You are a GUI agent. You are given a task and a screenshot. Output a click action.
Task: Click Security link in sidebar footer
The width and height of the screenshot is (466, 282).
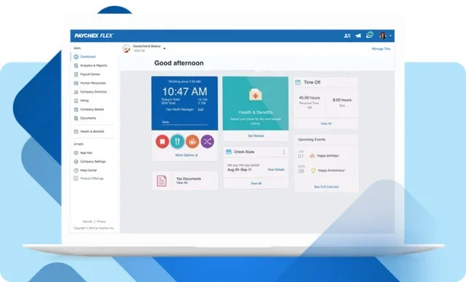pyautogui.click(x=87, y=222)
